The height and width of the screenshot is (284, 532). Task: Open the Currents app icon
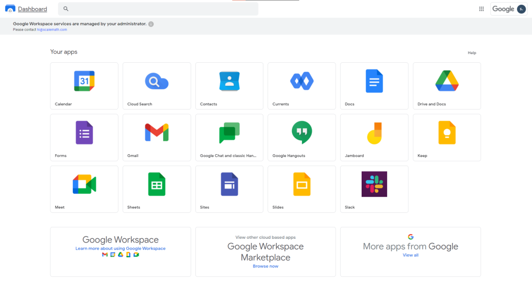click(x=302, y=81)
